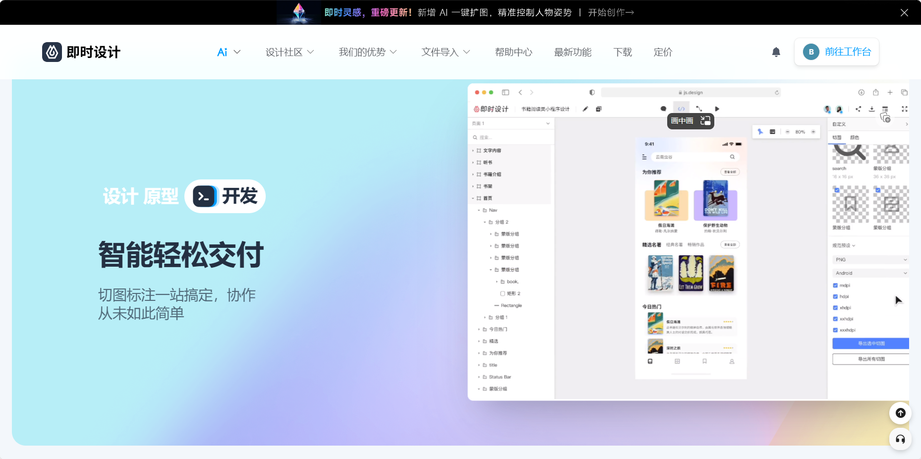Viewport: 921px width, 459px height.
Task: Click the pencil edit icon beside file name
Action: (x=585, y=109)
